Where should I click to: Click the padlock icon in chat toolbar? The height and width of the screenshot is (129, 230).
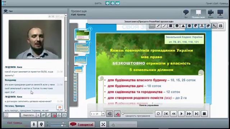tap(59, 115)
